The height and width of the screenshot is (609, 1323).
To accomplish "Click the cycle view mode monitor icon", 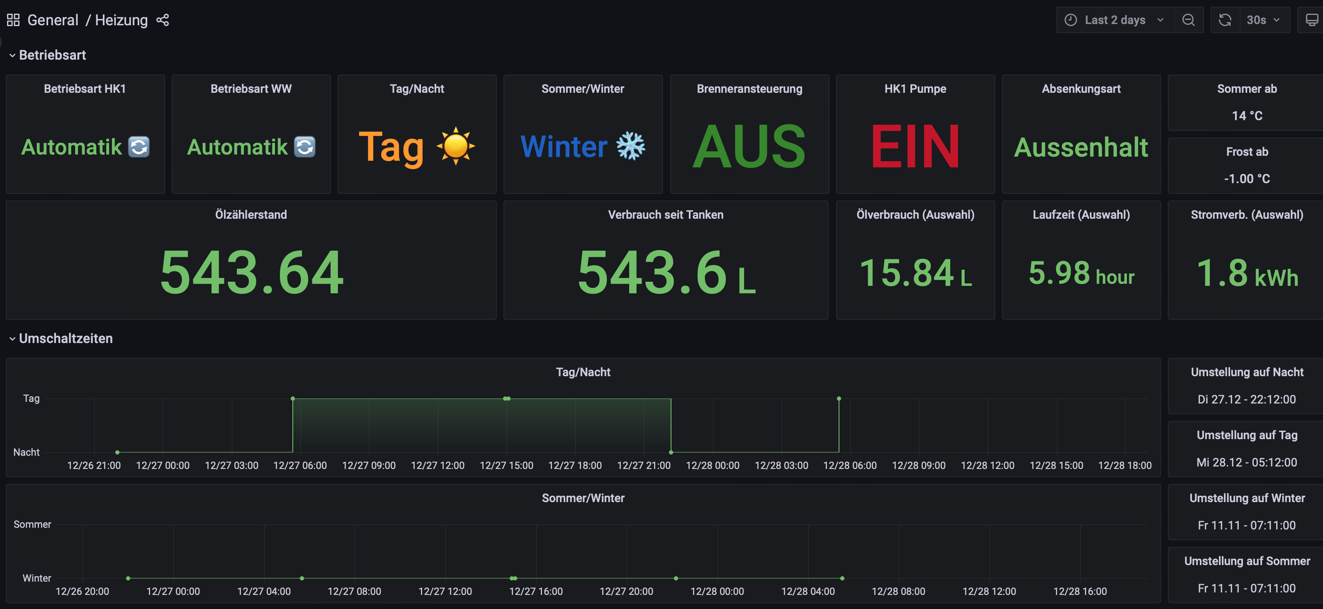I will pos(1311,20).
